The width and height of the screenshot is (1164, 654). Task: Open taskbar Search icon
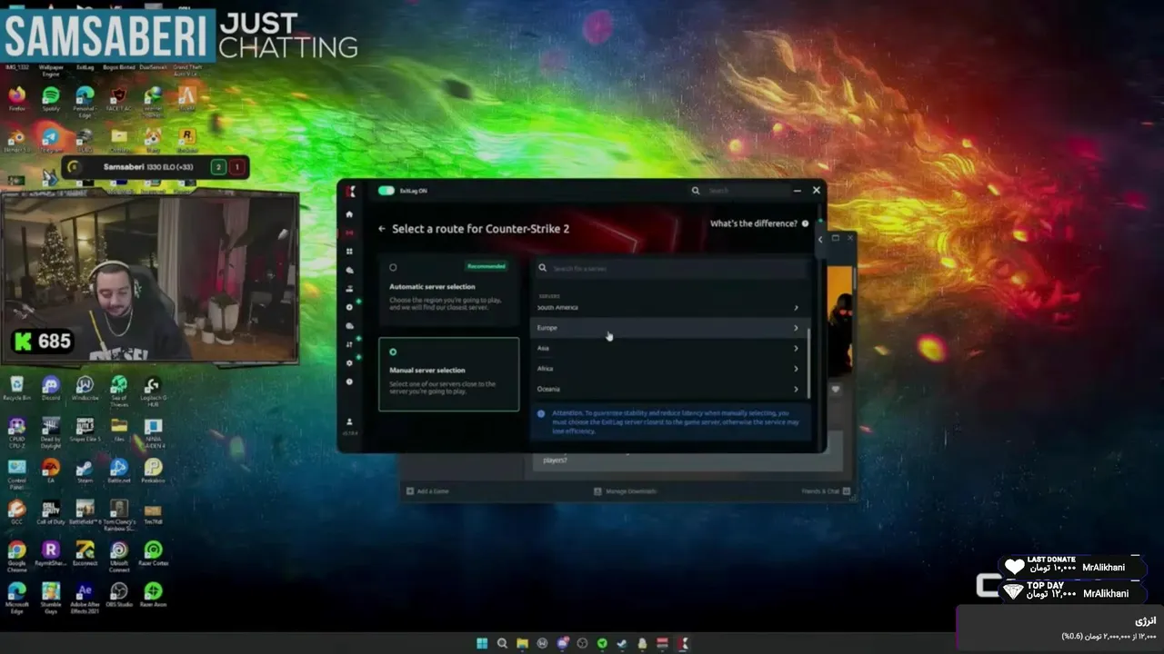click(x=502, y=643)
